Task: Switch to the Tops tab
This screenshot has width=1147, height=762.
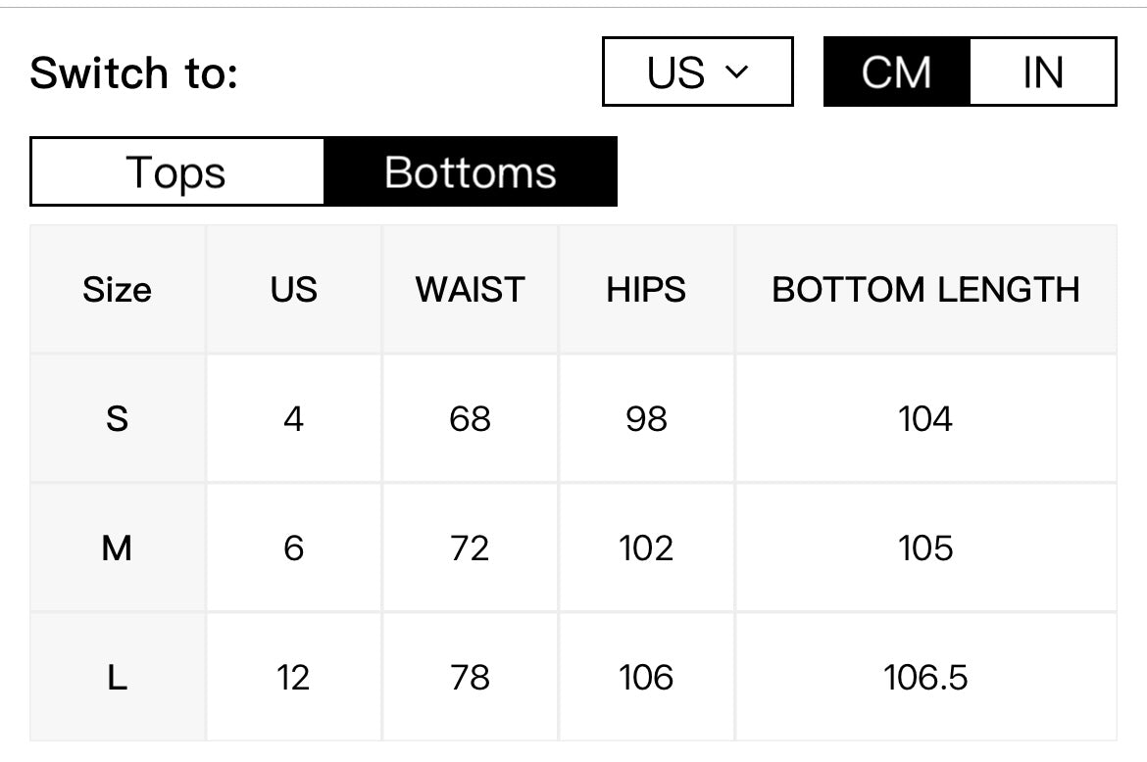Action: pyautogui.click(x=177, y=171)
